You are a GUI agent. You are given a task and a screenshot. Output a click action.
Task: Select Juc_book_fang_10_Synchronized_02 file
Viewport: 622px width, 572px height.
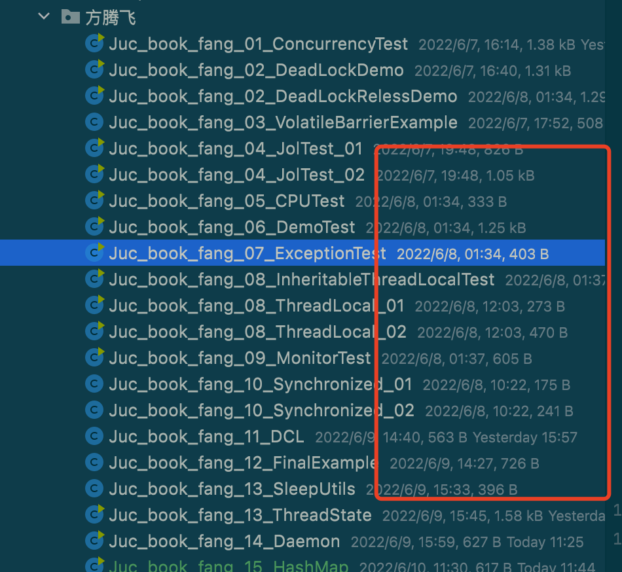261,410
